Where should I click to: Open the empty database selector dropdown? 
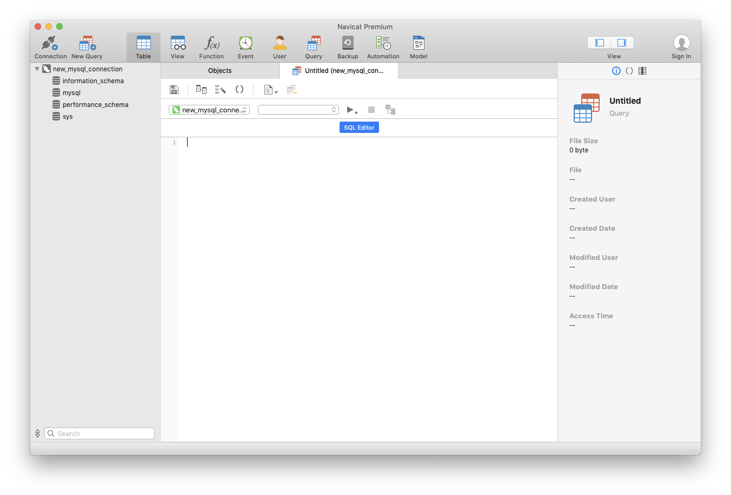[x=298, y=110]
